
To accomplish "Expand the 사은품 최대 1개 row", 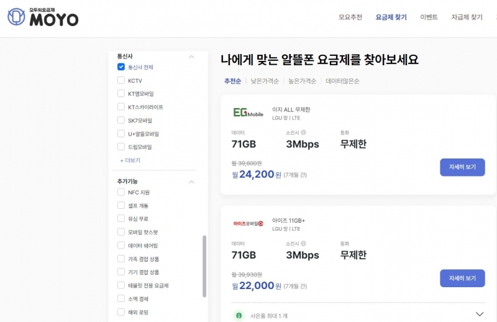I will tap(480, 314).
